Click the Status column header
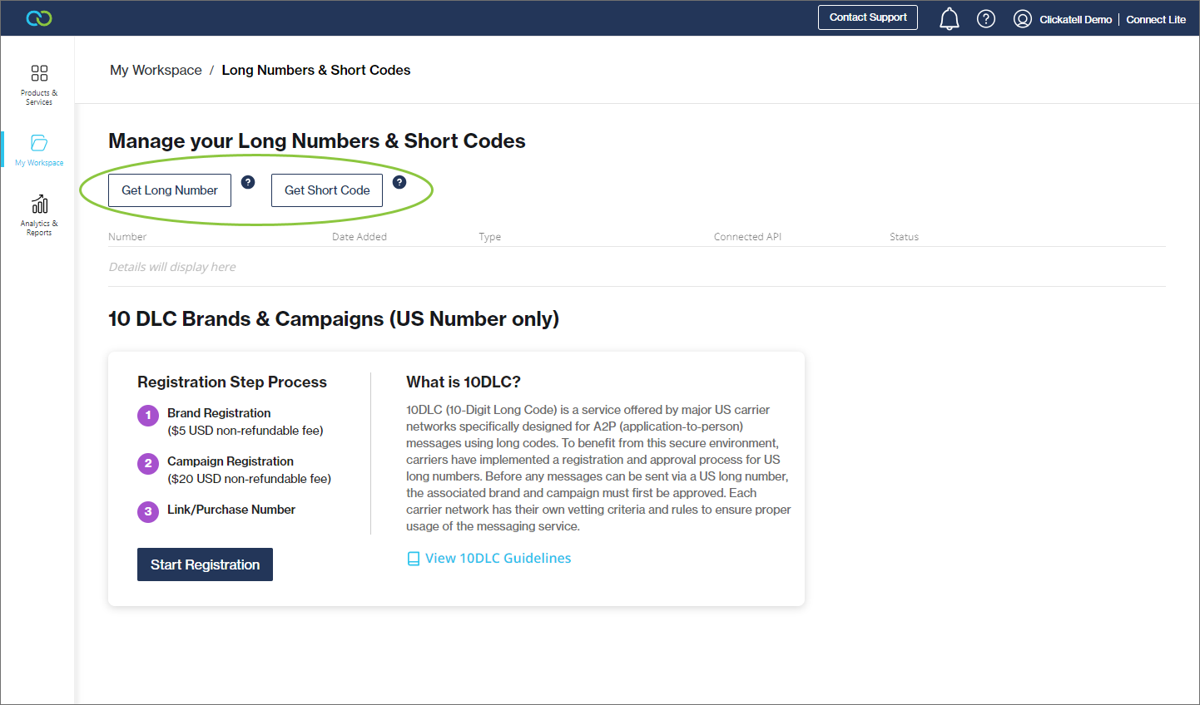1200x705 pixels. coord(904,237)
